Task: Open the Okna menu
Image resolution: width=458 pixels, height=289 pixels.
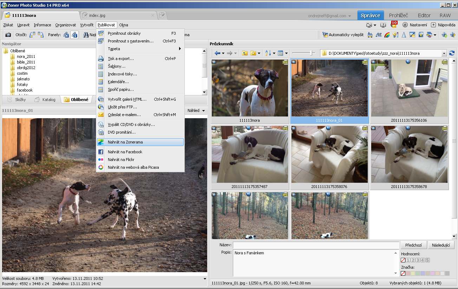Action: point(124,25)
